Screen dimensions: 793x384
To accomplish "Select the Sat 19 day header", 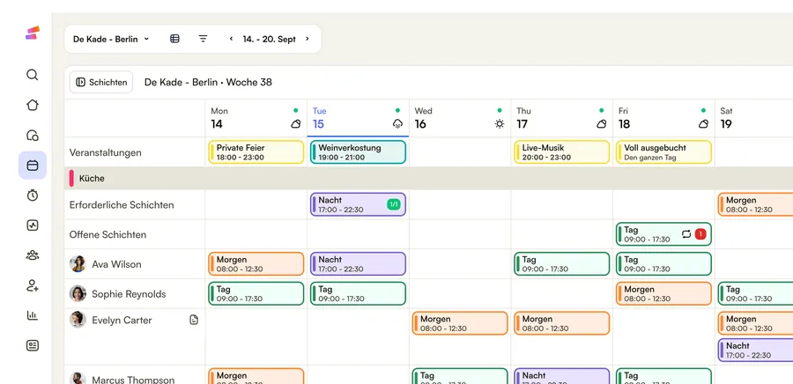I will [x=753, y=118].
